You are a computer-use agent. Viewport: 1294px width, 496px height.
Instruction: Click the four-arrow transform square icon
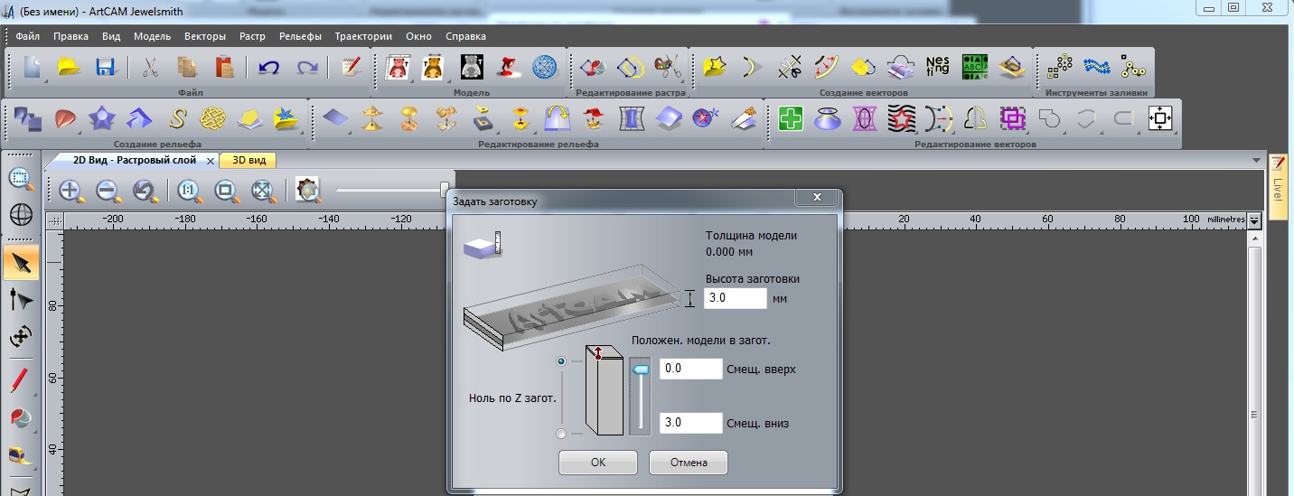(1160, 118)
